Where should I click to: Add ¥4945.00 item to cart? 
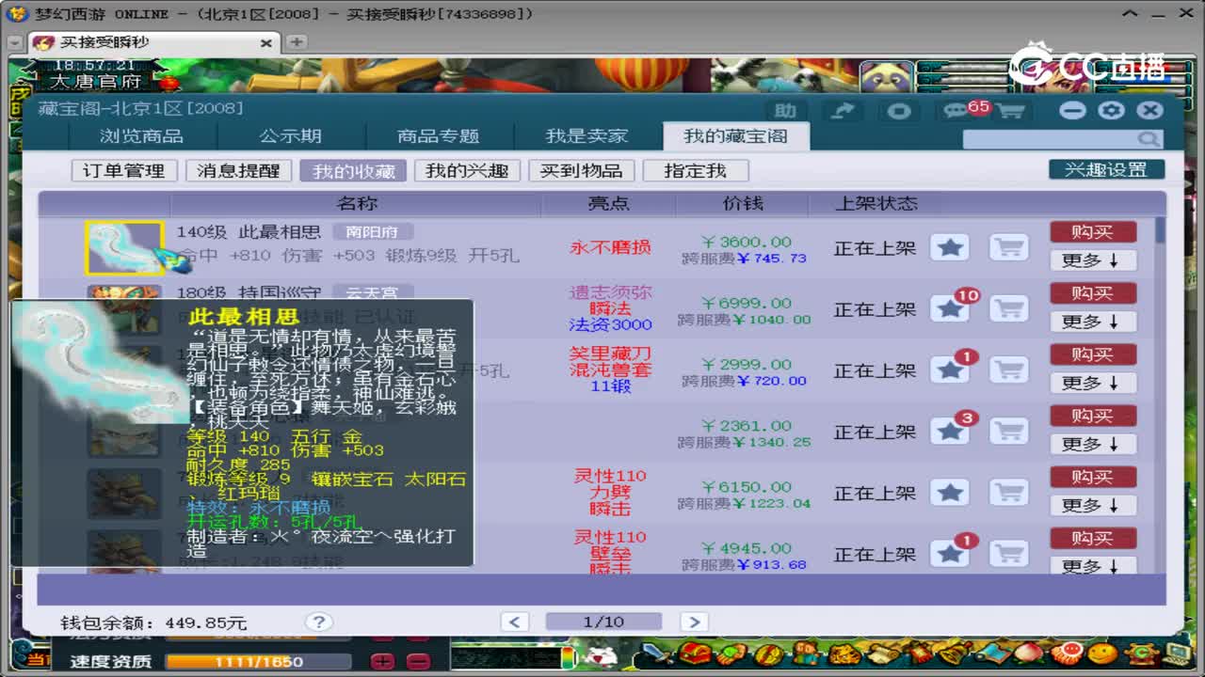(x=1008, y=553)
